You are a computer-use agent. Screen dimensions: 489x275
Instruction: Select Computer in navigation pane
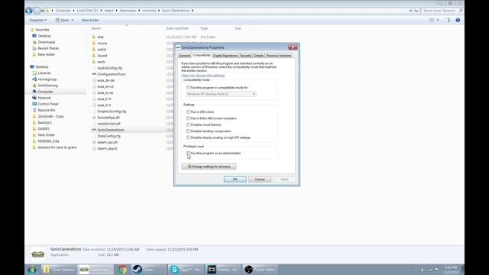click(x=45, y=92)
